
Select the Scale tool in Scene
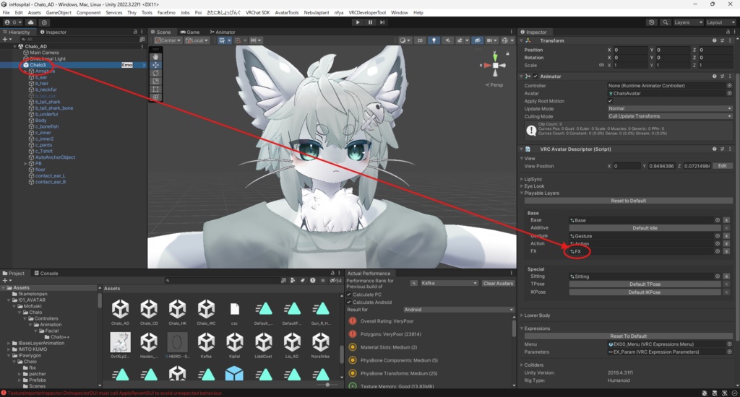tap(155, 81)
